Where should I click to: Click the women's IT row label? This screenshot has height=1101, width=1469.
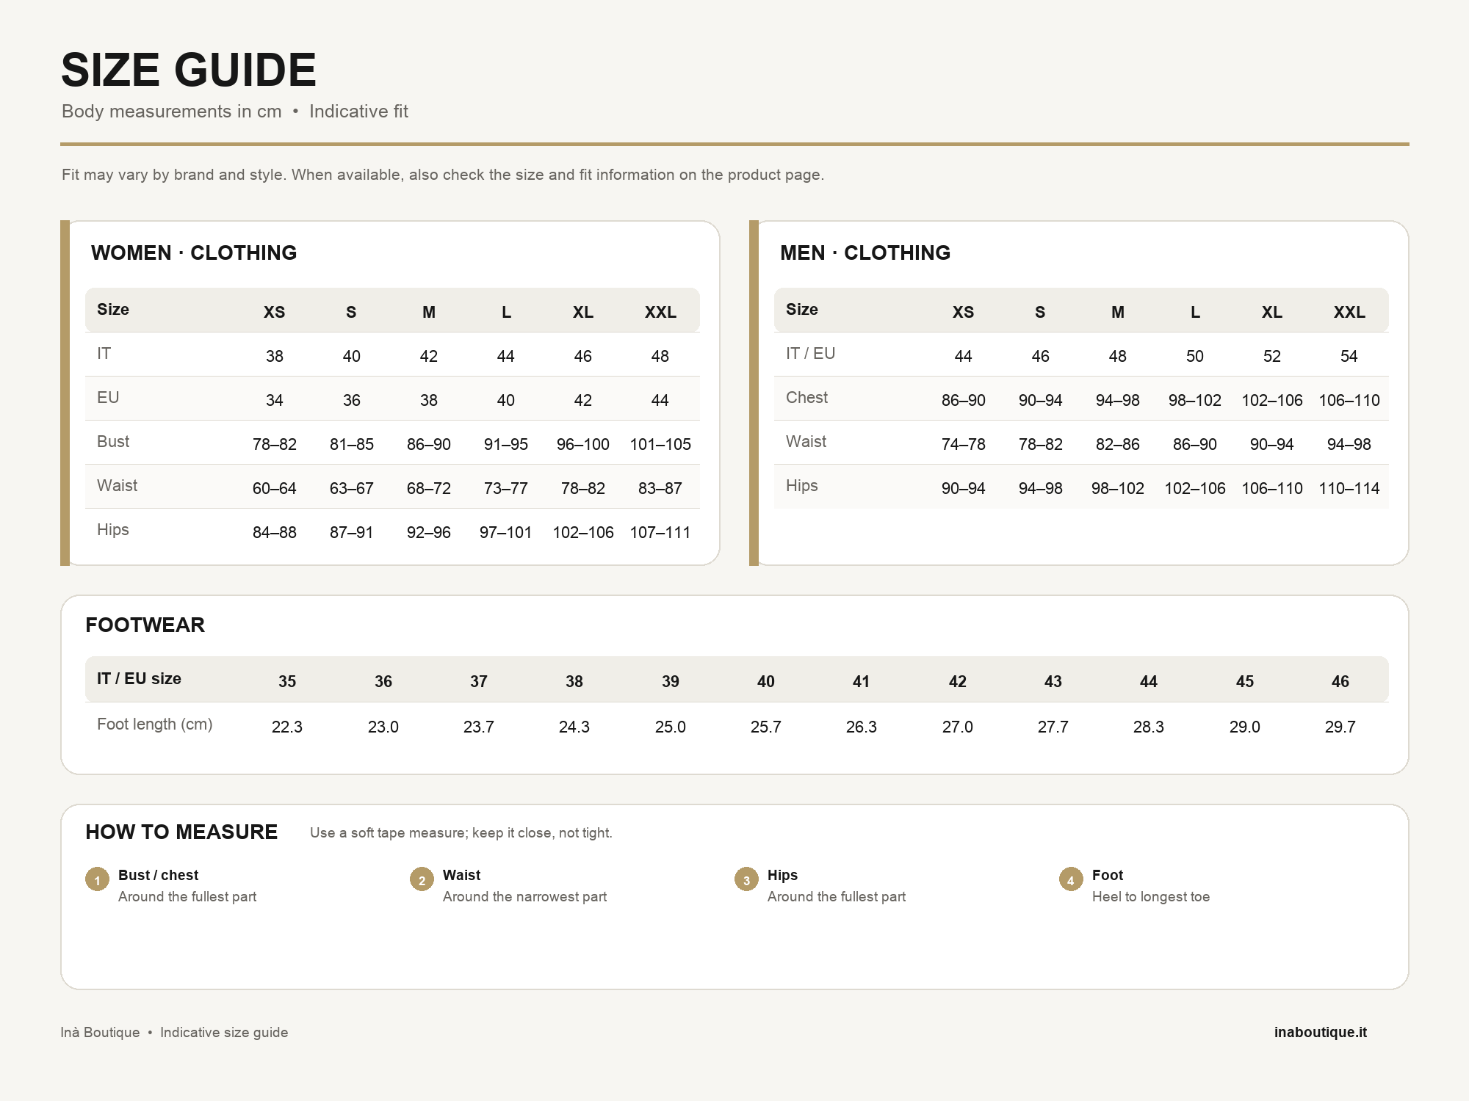pos(104,353)
